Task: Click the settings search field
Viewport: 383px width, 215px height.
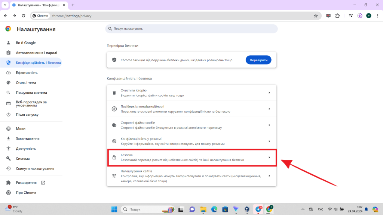Action: coord(191,28)
